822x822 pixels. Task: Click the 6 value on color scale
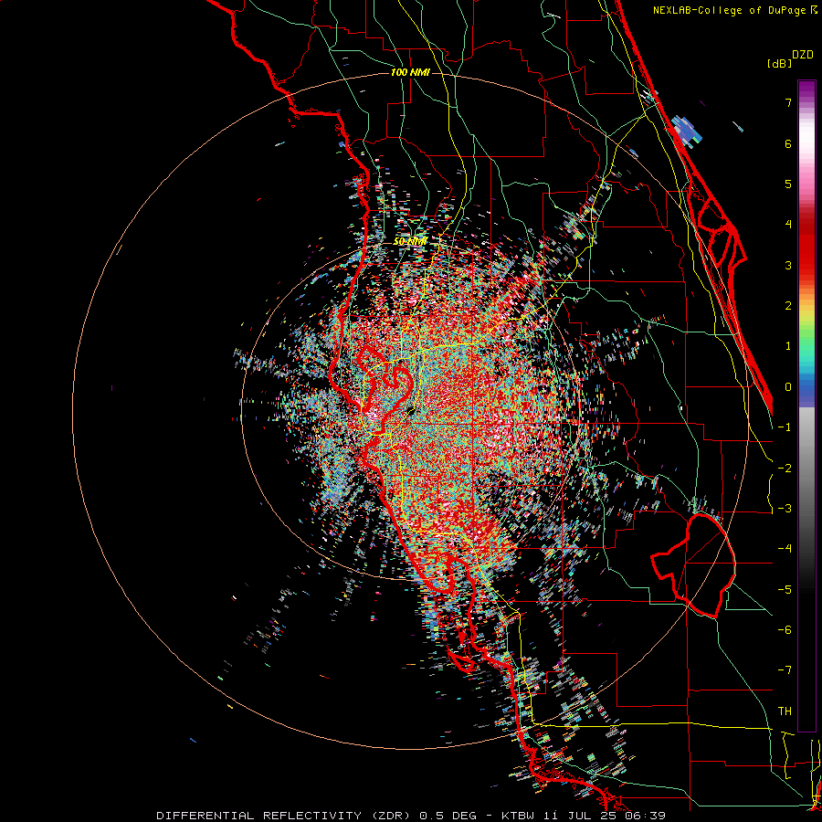pyautogui.click(x=788, y=143)
